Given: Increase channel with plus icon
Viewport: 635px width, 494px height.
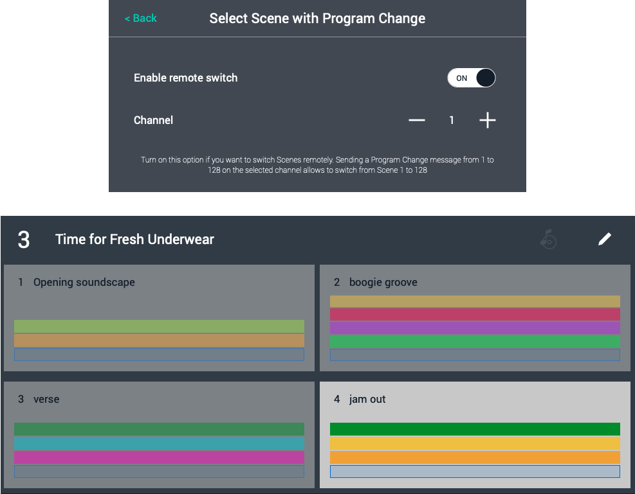Looking at the screenshot, I should 488,120.
